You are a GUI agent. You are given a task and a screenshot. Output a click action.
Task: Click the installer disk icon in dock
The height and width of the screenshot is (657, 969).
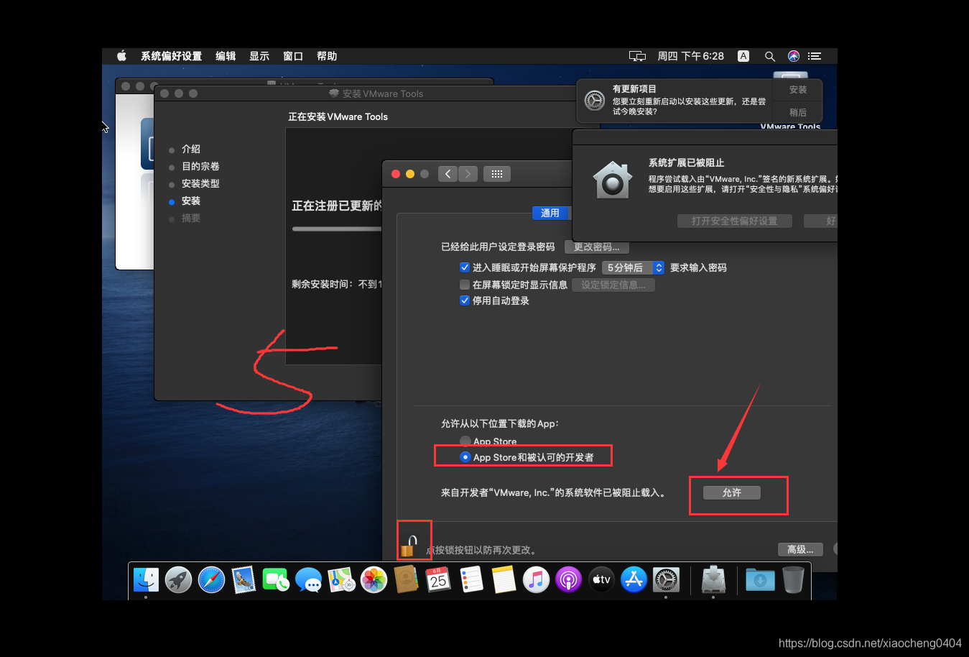click(713, 579)
